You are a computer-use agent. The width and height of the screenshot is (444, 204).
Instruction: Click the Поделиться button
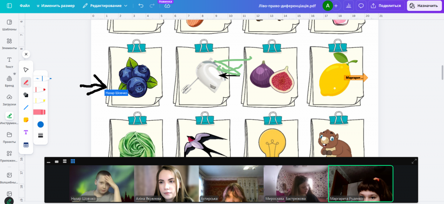click(385, 6)
